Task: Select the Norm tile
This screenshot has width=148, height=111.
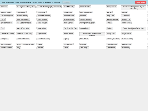Action: [x=3, y=19]
